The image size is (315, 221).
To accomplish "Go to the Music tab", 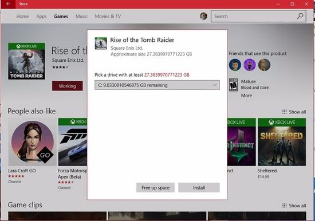I will click(x=81, y=16).
